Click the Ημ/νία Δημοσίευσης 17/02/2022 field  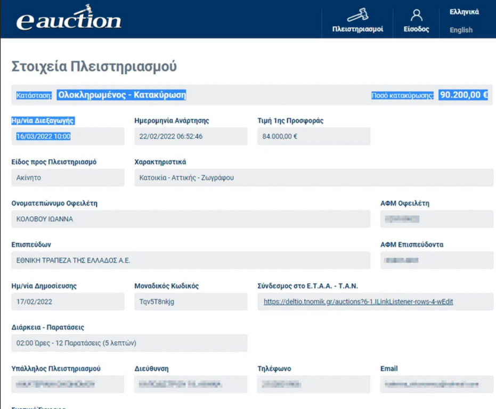[x=68, y=302]
